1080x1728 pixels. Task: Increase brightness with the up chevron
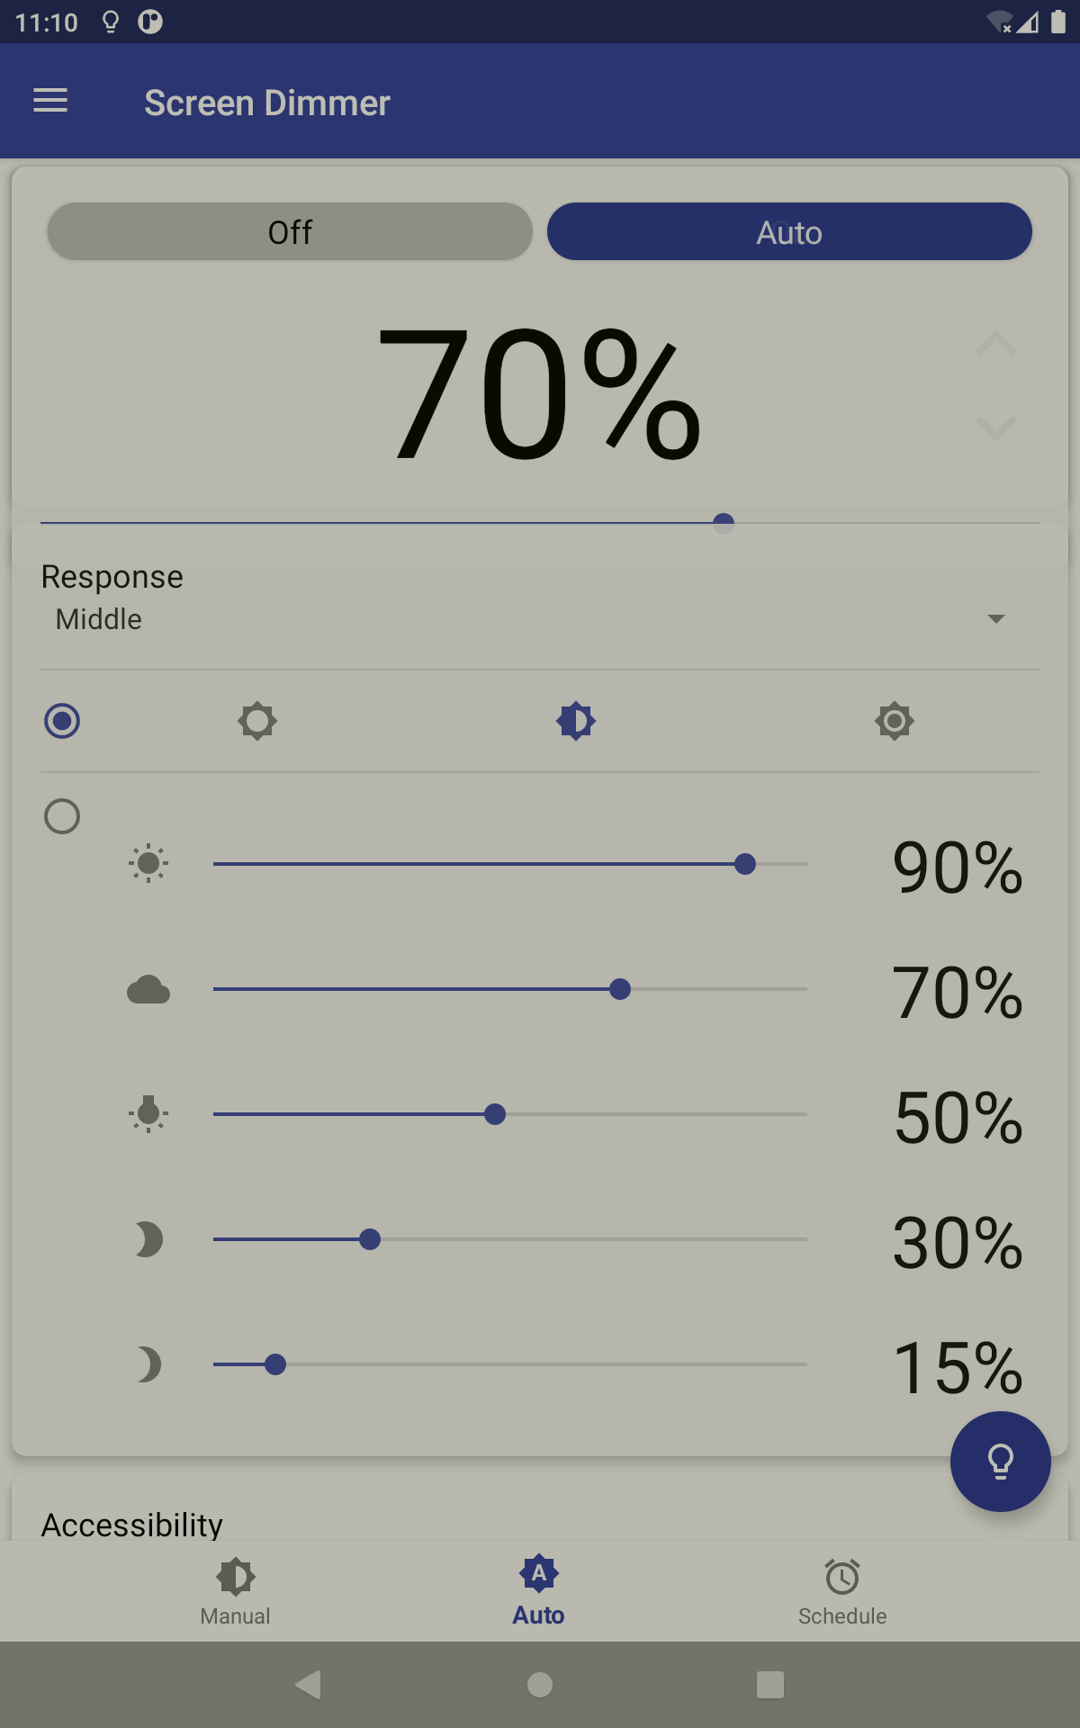pos(996,343)
